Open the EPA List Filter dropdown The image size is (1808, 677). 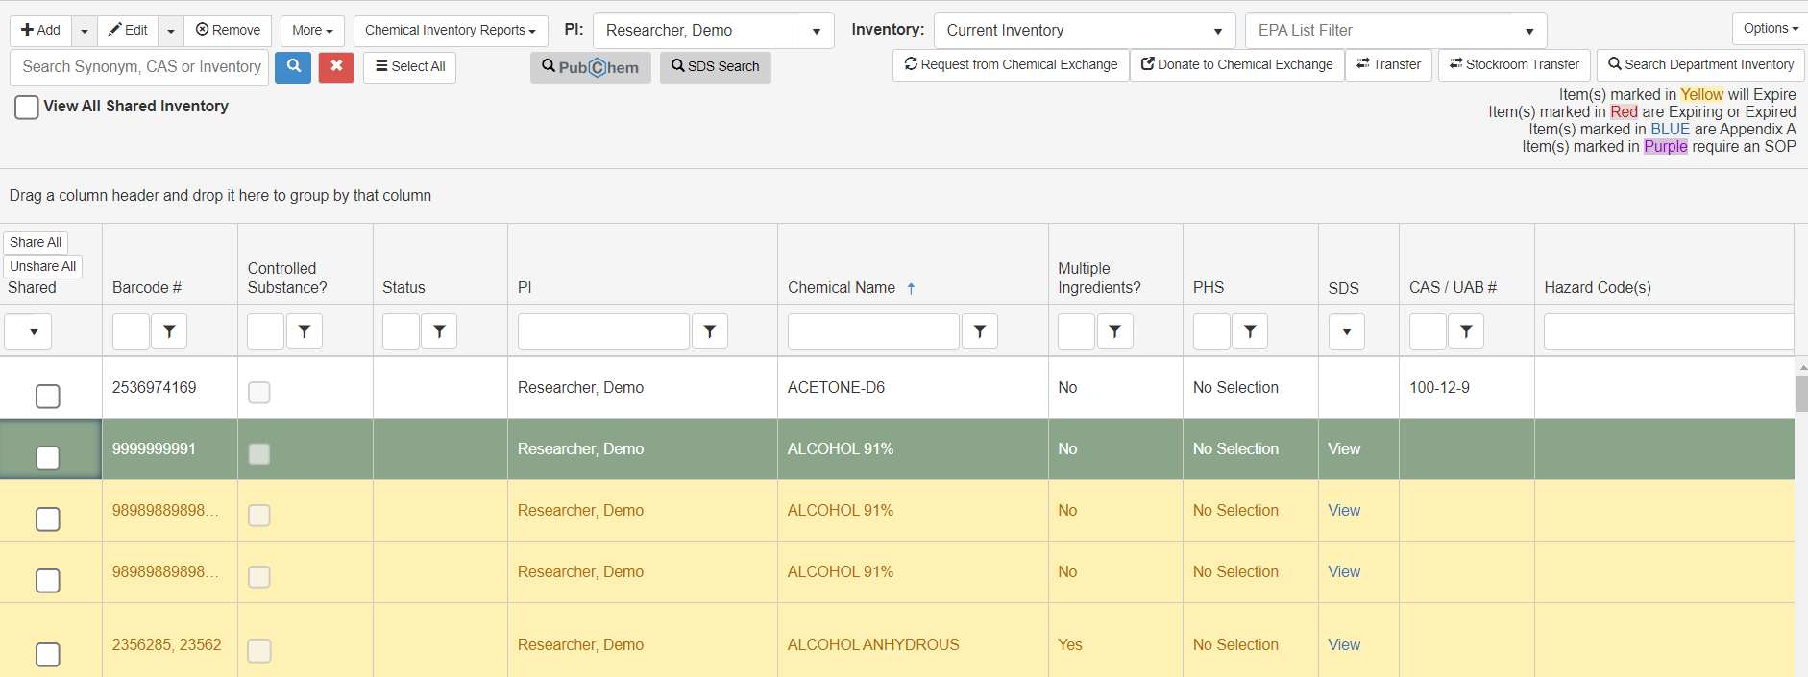pos(1528,31)
